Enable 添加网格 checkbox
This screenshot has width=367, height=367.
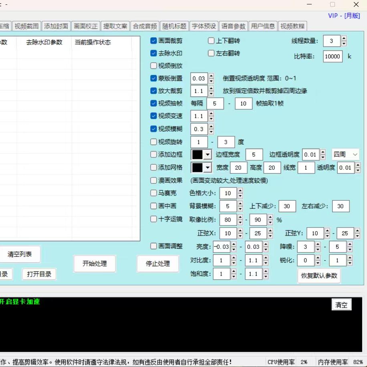pyautogui.click(x=153, y=167)
